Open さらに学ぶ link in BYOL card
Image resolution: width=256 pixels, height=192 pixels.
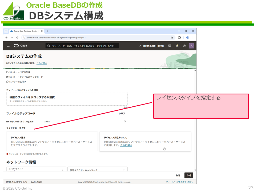click(x=126, y=145)
